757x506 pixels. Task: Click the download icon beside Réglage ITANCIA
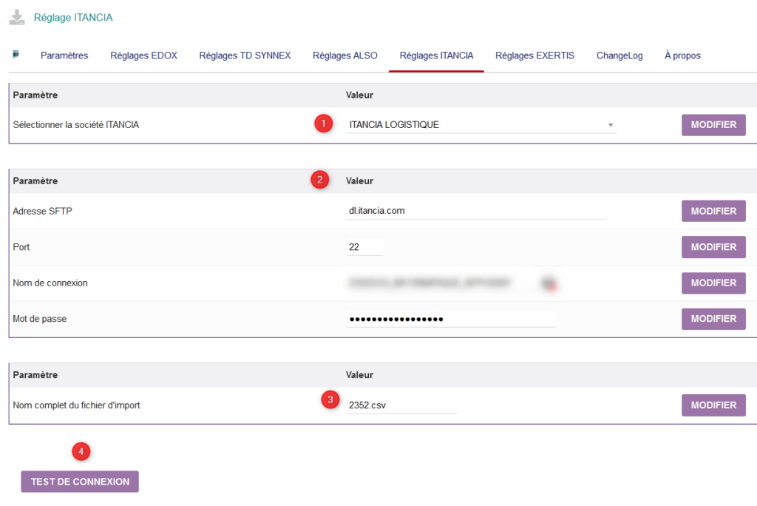[x=17, y=18]
